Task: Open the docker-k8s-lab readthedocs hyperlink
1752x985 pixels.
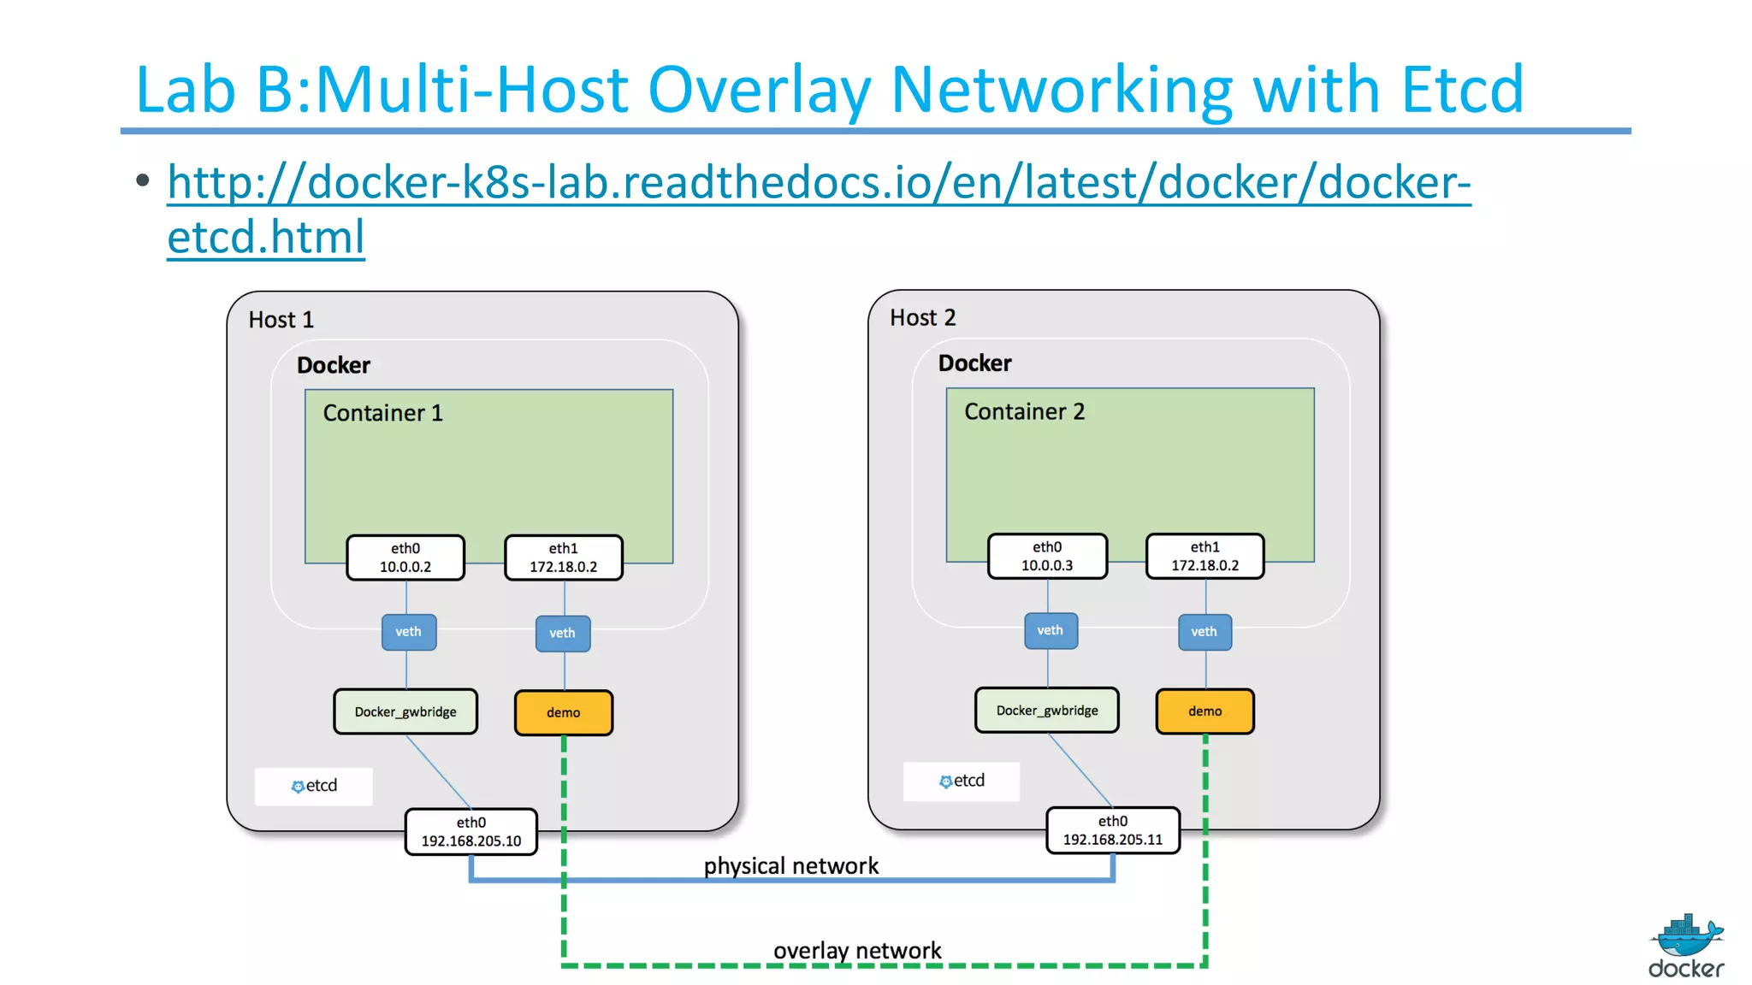Action: pos(818,182)
